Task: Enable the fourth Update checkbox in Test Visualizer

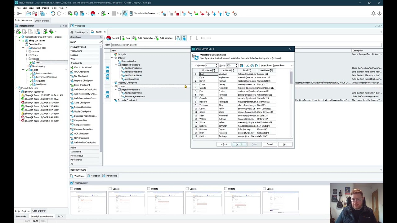Action: pos(187,189)
